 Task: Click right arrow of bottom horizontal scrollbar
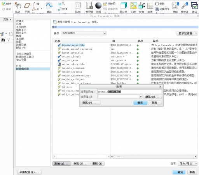196,156
